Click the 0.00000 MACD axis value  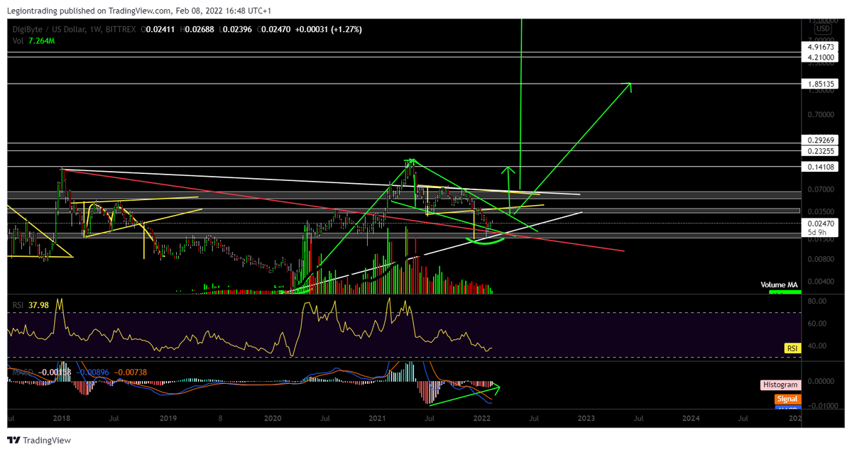(x=819, y=382)
